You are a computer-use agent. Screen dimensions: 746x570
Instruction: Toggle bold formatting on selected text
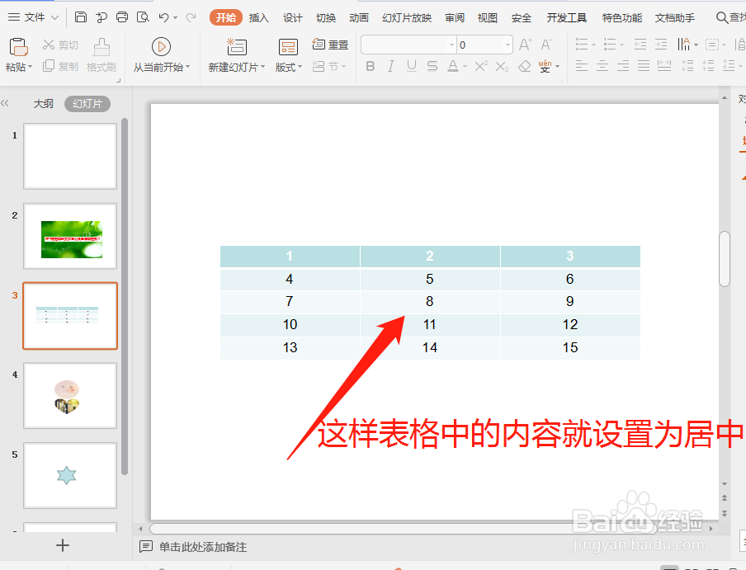point(370,66)
